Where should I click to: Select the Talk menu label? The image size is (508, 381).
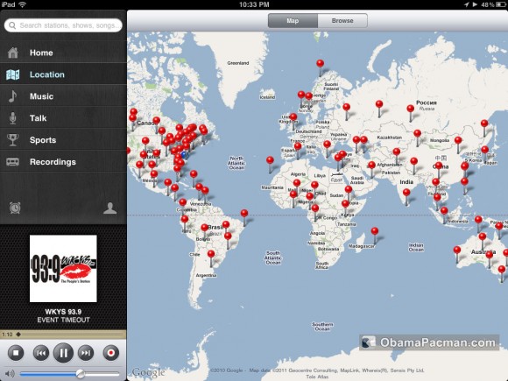tap(39, 118)
